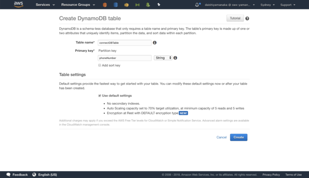Click the Create DynamoDB table heading
Viewport: 309px width, 178px height.
click(x=90, y=18)
